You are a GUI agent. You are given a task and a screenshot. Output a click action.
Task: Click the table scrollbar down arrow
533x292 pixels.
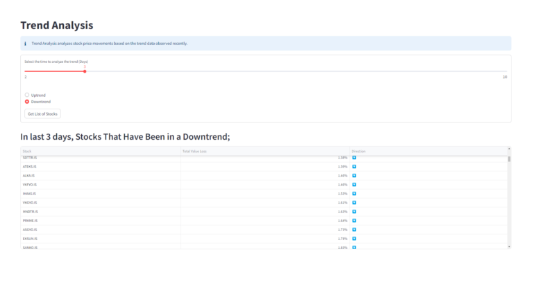509,246
